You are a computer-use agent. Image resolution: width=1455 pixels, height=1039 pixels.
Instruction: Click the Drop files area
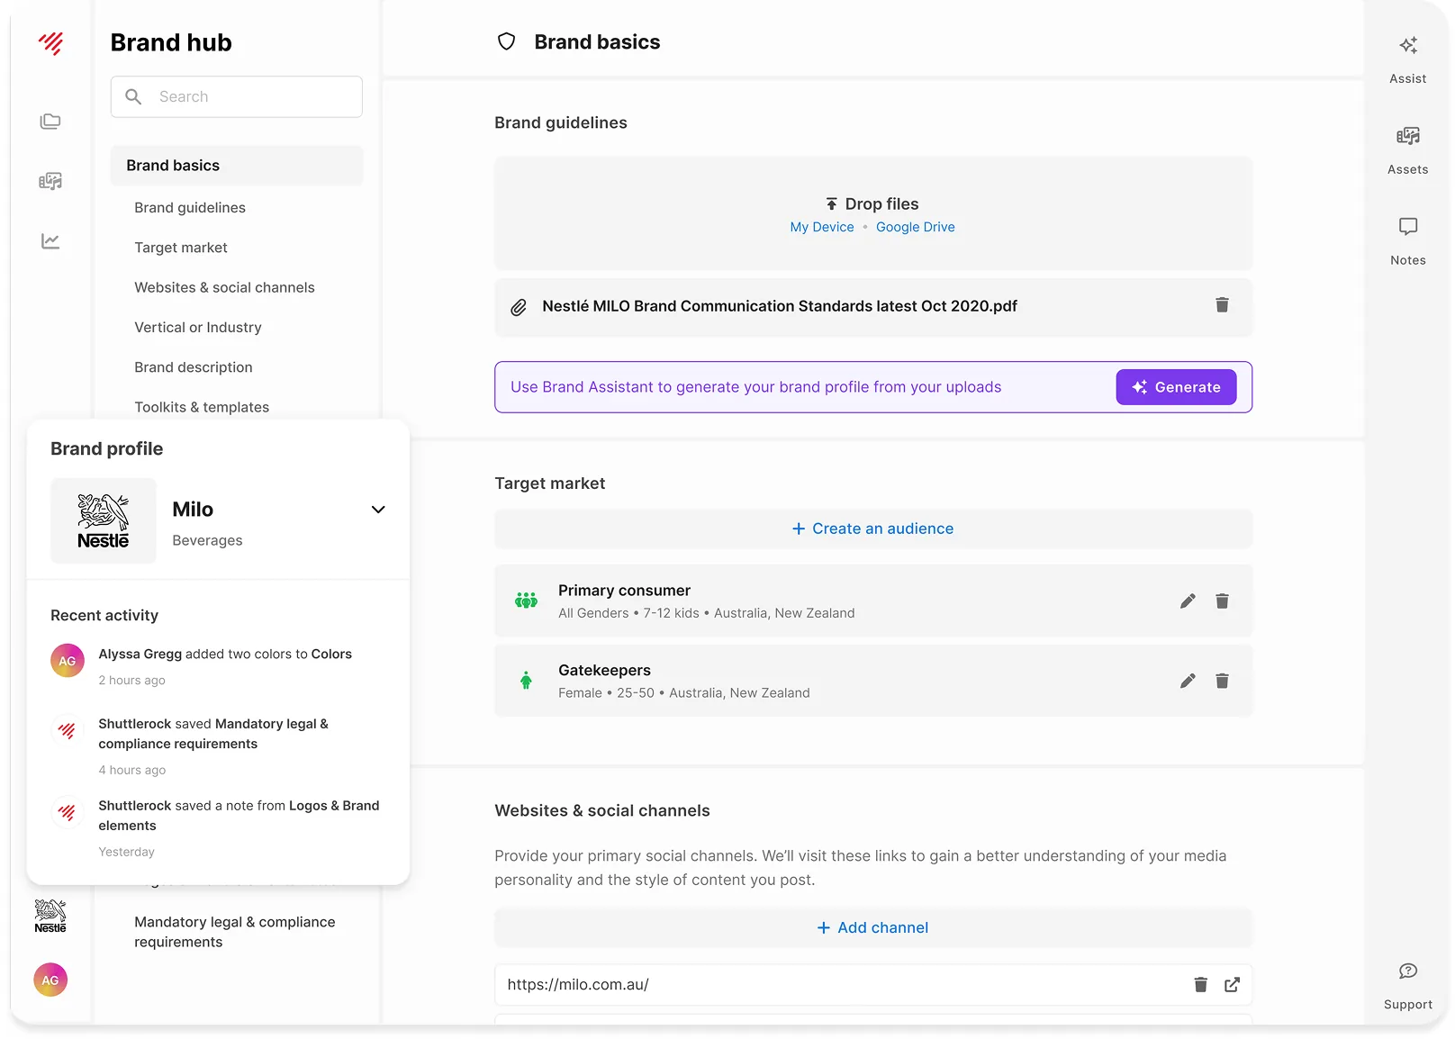[872, 213]
